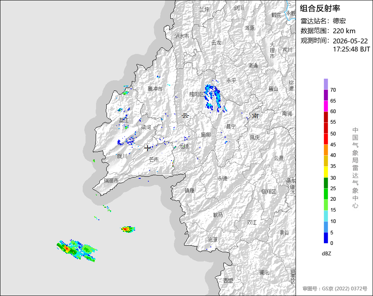This screenshot has height=296, width=373.
Task: Click the 临翔区 map label
Action: click(x=268, y=191)
